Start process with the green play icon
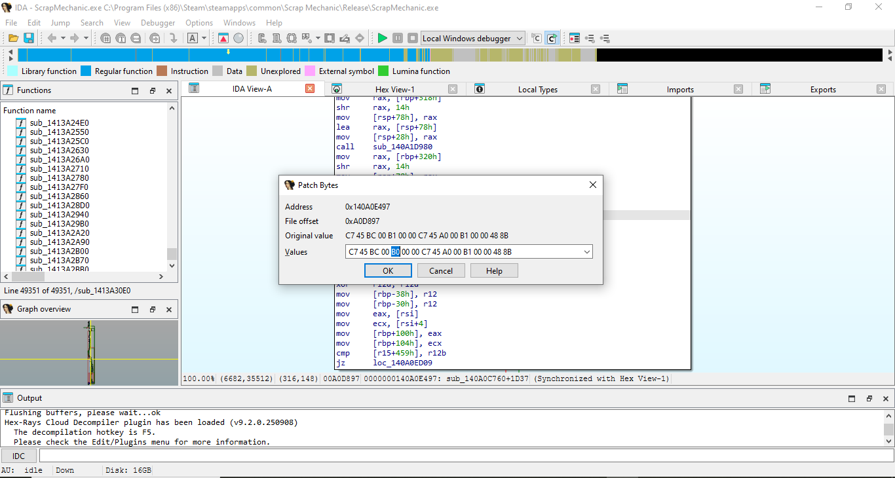895x478 pixels. [x=383, y=38]
